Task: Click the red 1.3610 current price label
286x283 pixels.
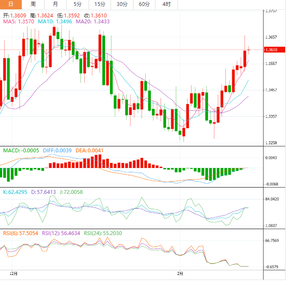Action: pyautogui.click(x=275, y=50)
